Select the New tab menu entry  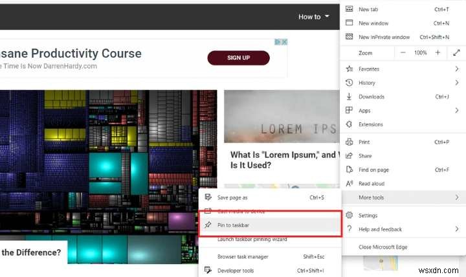pos(403,9)
